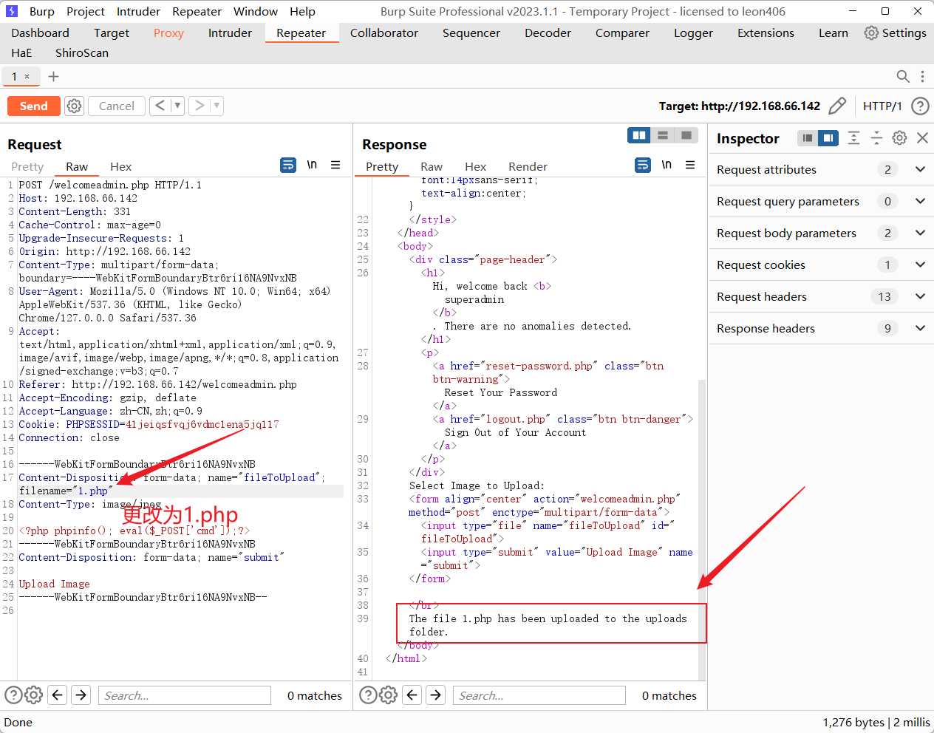This screenshot has width=934, height=733.
Task: Open the HaE tab
Action: [x=21, y=52]
